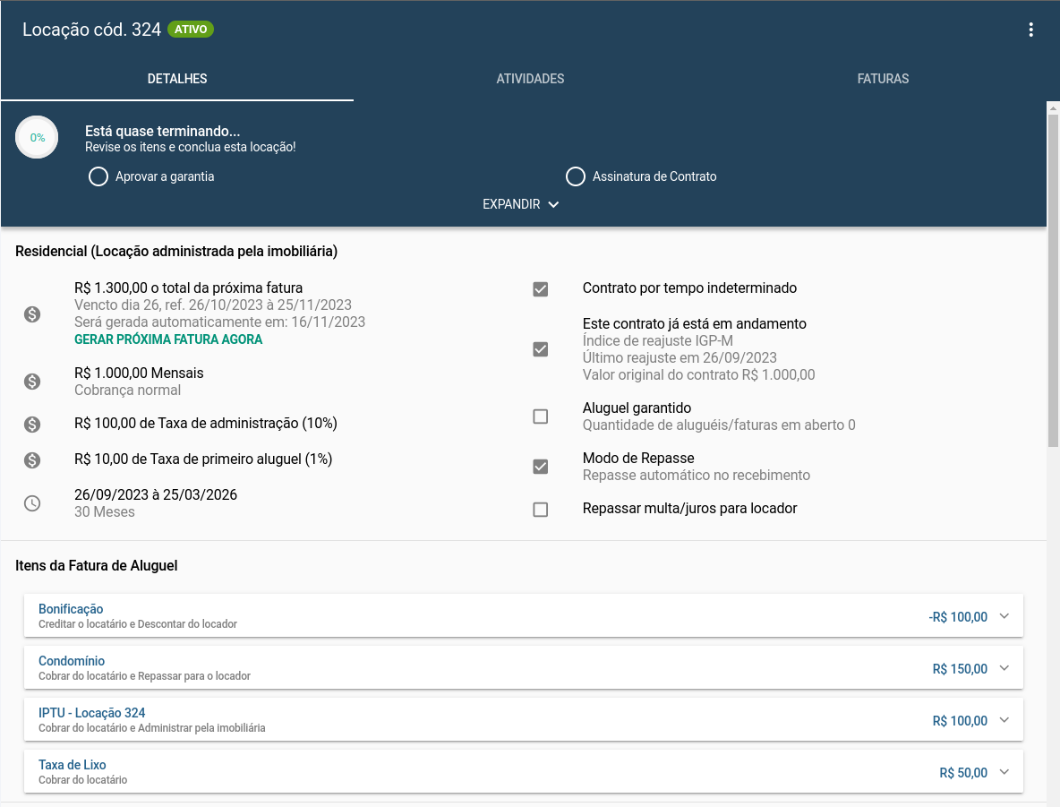Viewport: 1060px width, 807px height.
Task: Open the ATIVIDADES tab
Action: [530, 79]
